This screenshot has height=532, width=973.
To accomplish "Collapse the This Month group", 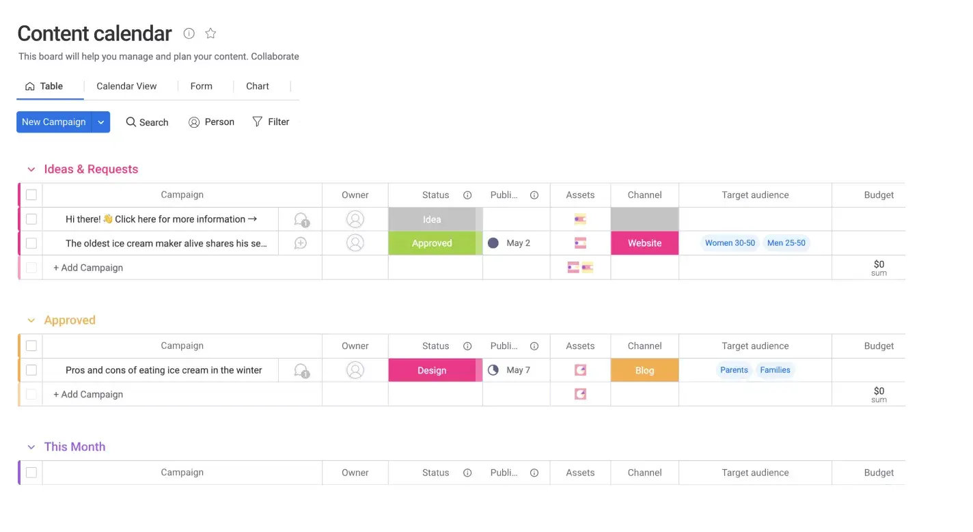I will tap(31, 446).
